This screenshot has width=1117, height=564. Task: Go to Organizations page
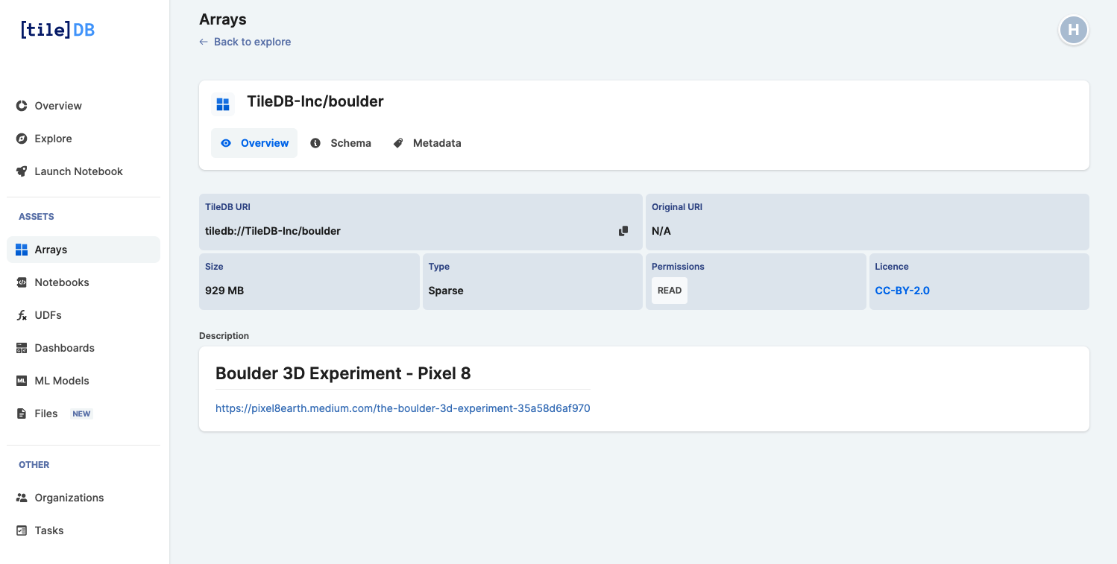tap(69, 498)
